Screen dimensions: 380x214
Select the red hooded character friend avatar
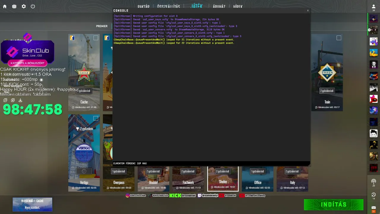coord(373,99)
